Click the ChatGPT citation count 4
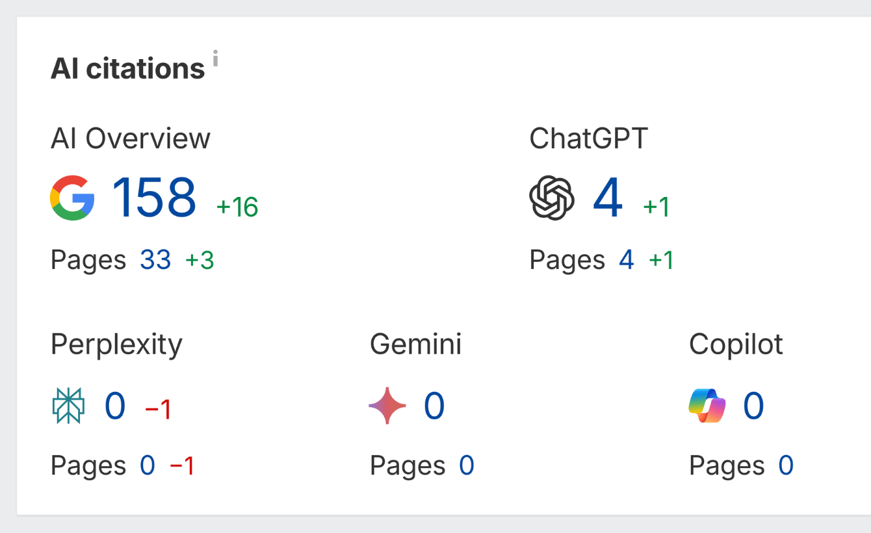Viewport: 871px width, 533px height. [x=608, y=198]
